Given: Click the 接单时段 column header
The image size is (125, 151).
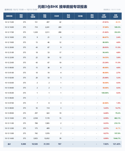Looking at the screenshot, I should pos(9,16).
